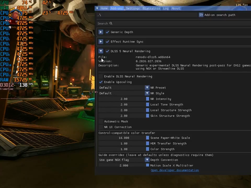
Task: Select the Add-ons tab
Action: (x=117, y=8)
